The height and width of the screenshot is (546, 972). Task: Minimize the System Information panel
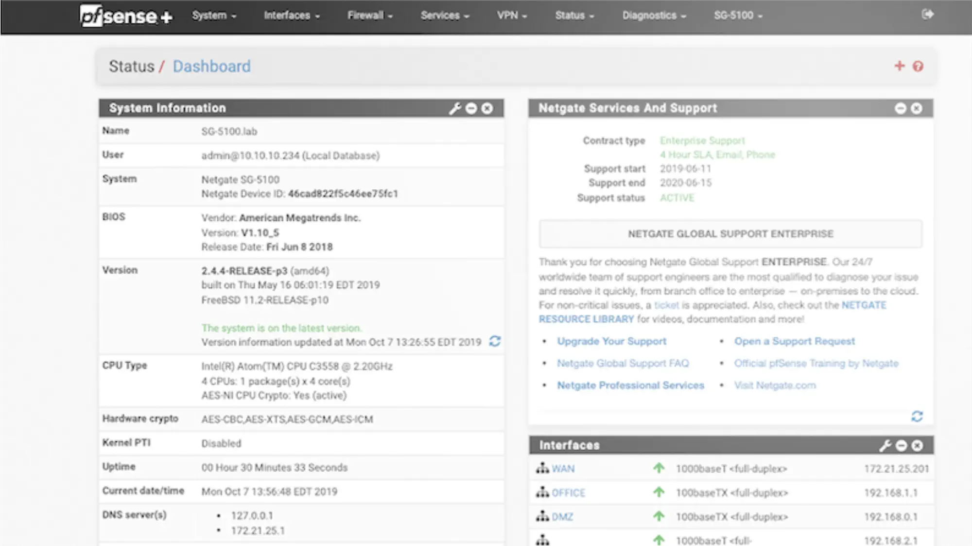[x=470, y=109]
